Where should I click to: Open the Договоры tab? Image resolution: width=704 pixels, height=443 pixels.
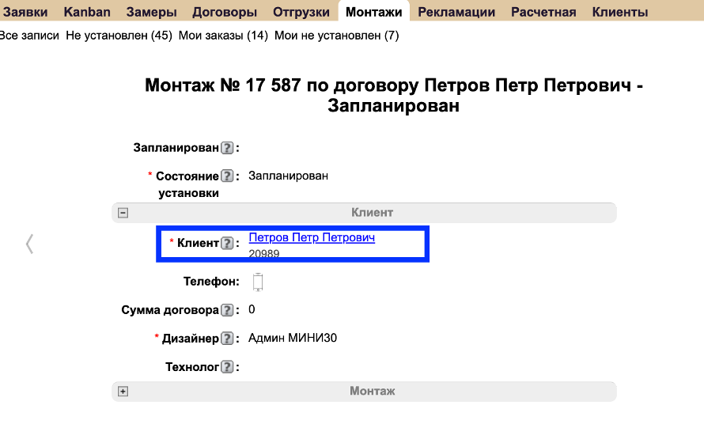coord(225,12)
